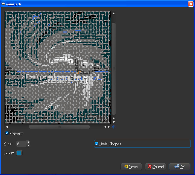
Task: Click the Ministeck title bar text
Action: tap(14, 4)
